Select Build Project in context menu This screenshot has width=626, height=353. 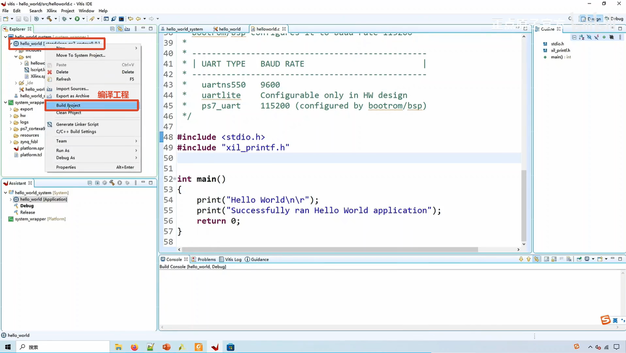pos(93,105)
